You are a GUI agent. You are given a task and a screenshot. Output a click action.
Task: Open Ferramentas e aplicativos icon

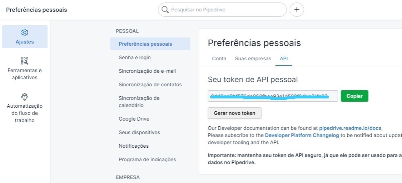pyautogui.click(x=25, y=61)
